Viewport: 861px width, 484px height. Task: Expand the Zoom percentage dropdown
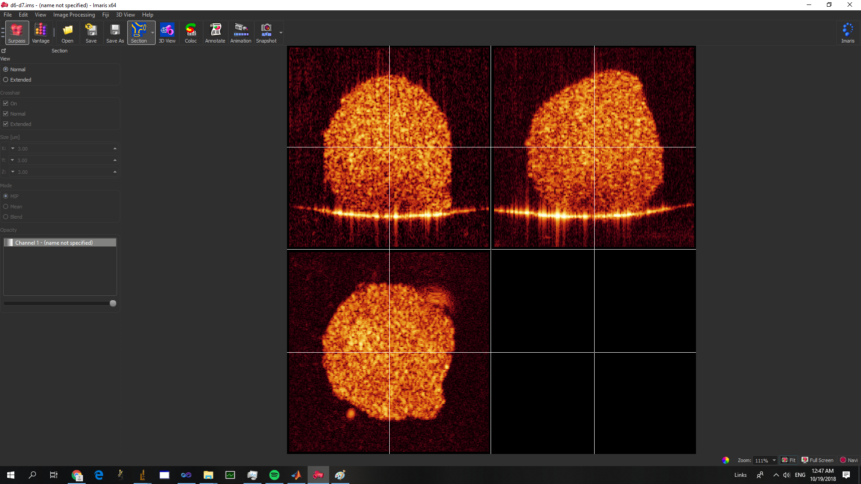coord(774,460)
